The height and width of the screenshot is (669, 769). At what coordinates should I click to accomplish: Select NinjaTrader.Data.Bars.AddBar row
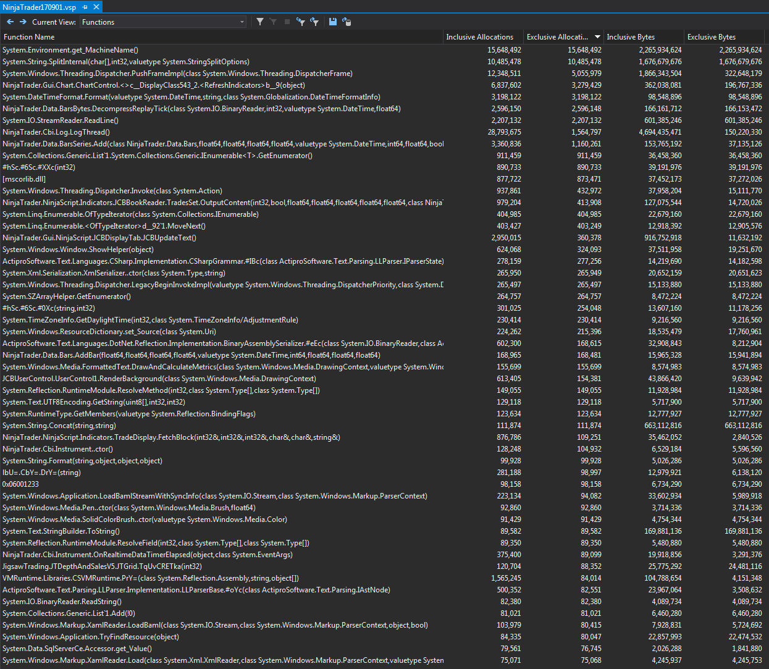[383, 355]
